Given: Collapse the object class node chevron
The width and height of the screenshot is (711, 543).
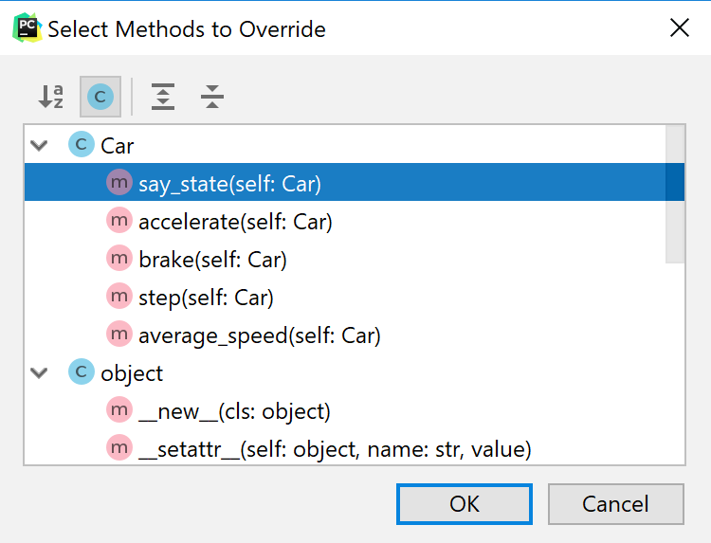Looking at the screenshot, I should coord(39,373).
